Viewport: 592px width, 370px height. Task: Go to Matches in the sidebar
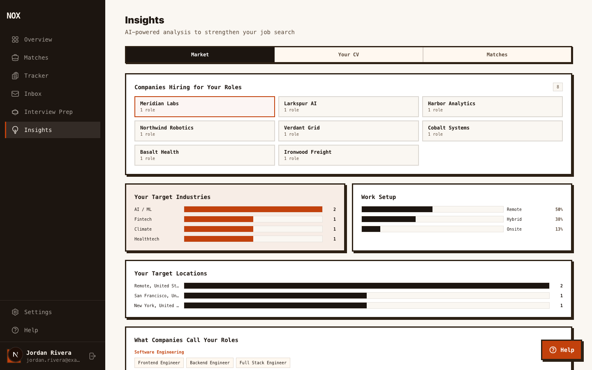tap(53, 58)
